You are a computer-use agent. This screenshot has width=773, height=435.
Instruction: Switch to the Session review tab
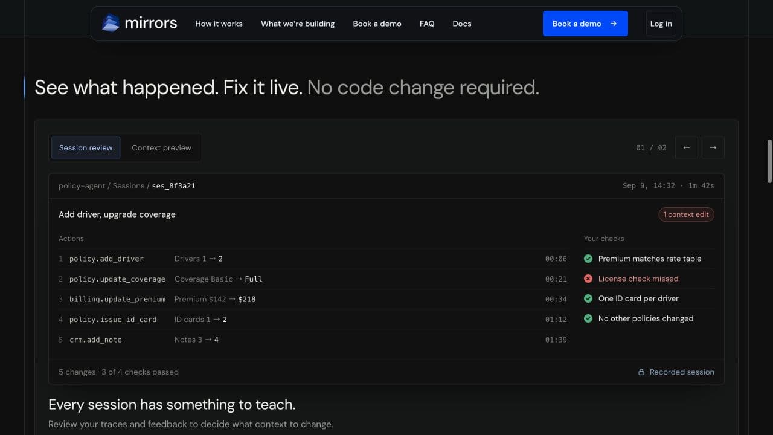click(x=86, y=147)
